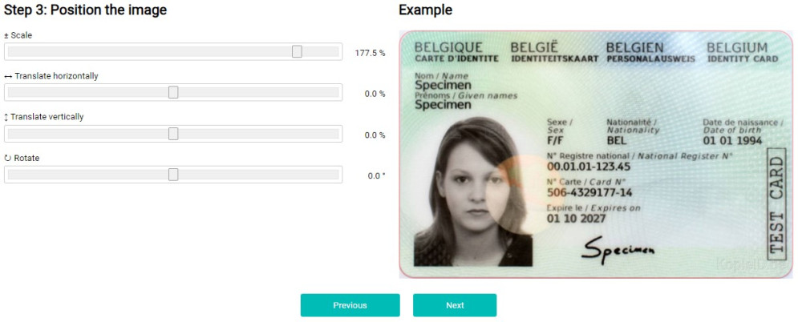This screenshot has width=798, height=322.
Task: Click the Scale slider handle
Action: pos(297,51)
